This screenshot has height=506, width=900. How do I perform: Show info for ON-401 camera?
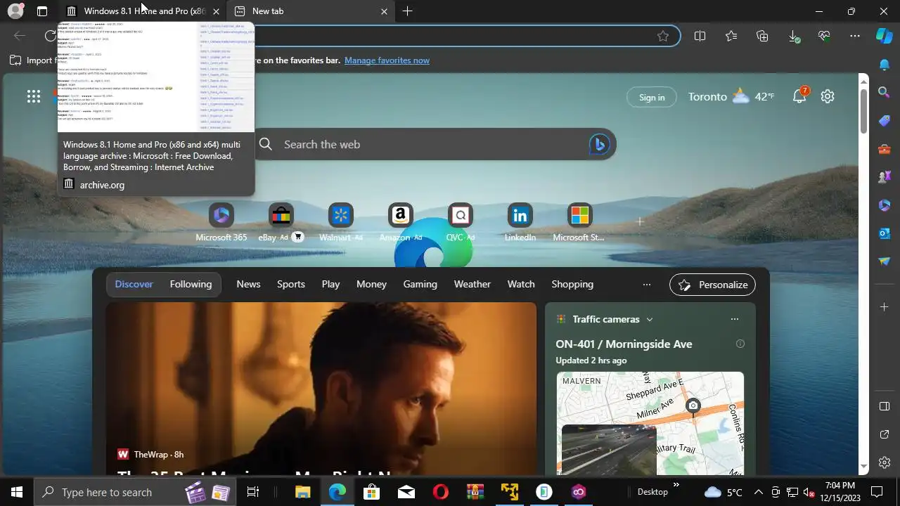click(x=740, y=344)
